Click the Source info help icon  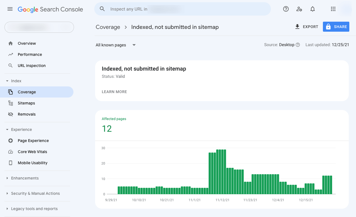298,45
